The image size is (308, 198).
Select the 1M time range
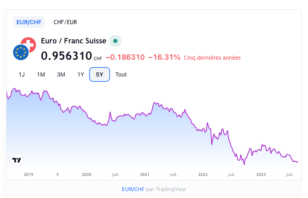(41, 74)
